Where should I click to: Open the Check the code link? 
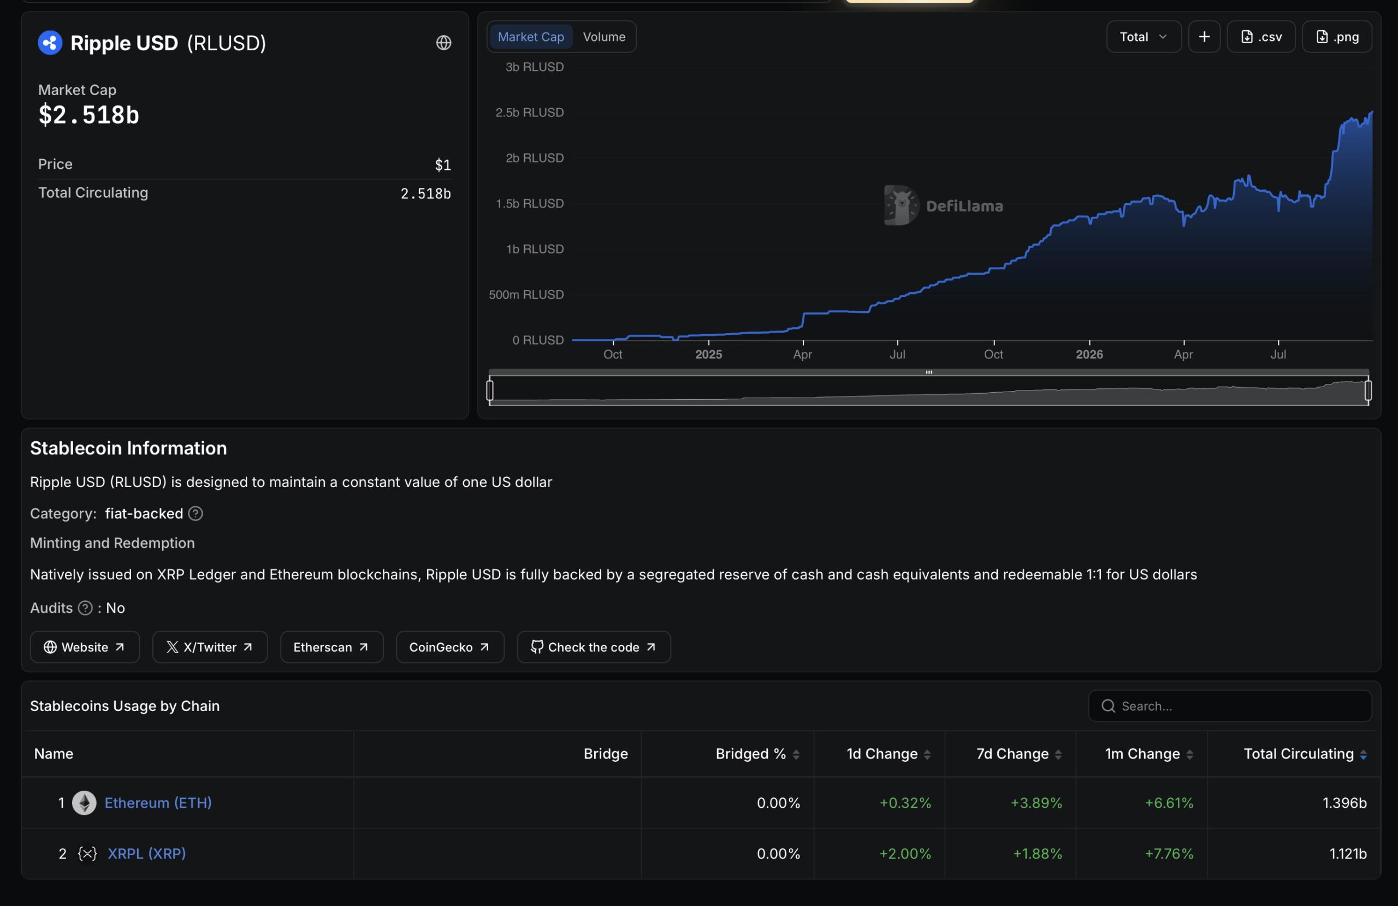pyautogui.click(x=594, y=647)
